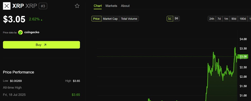Select the Market Cap chart option
This screenshot has width=251, height=101.
pyautogui.click(x=110, y=19)
